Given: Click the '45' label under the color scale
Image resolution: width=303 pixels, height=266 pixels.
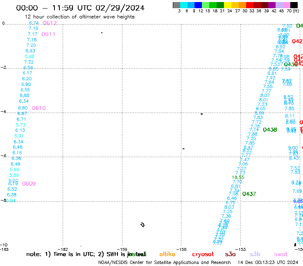Looking at the screenshot, I should (281, 11).
